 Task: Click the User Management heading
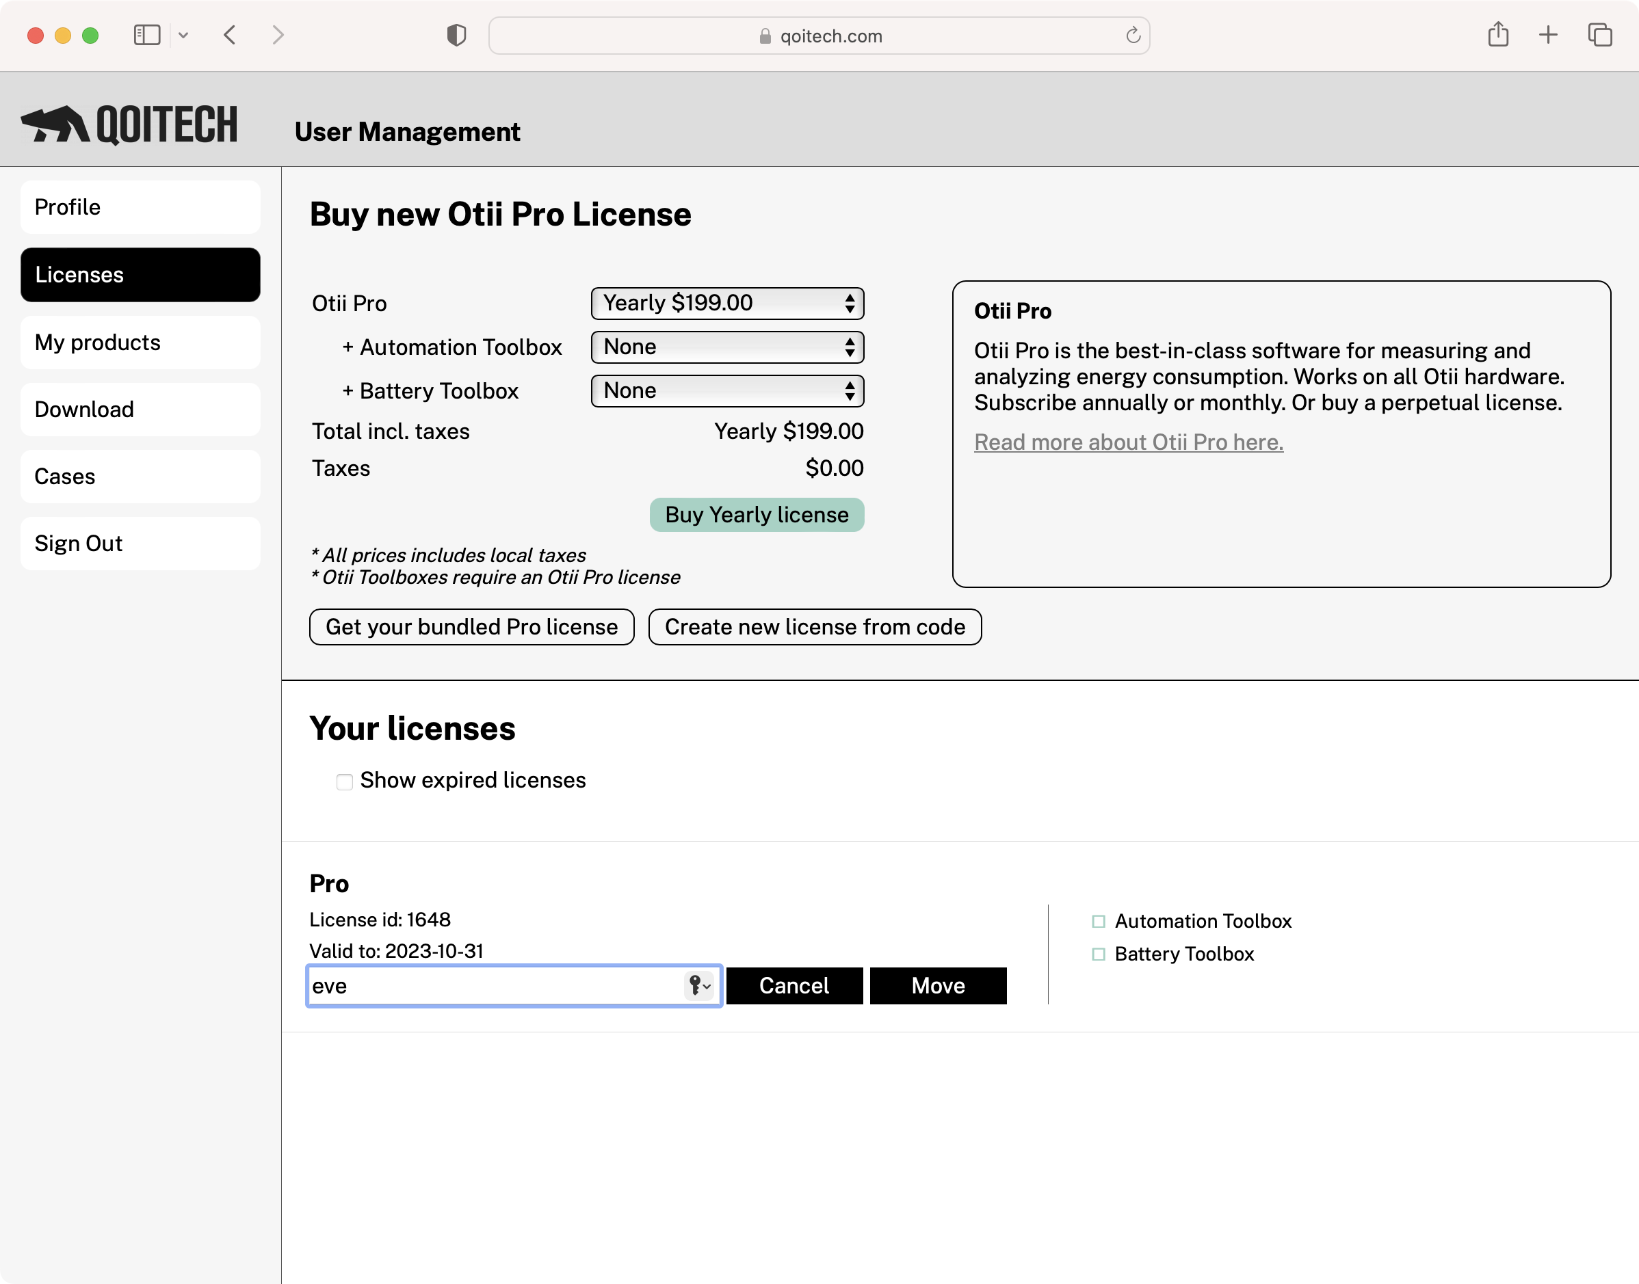407,131
